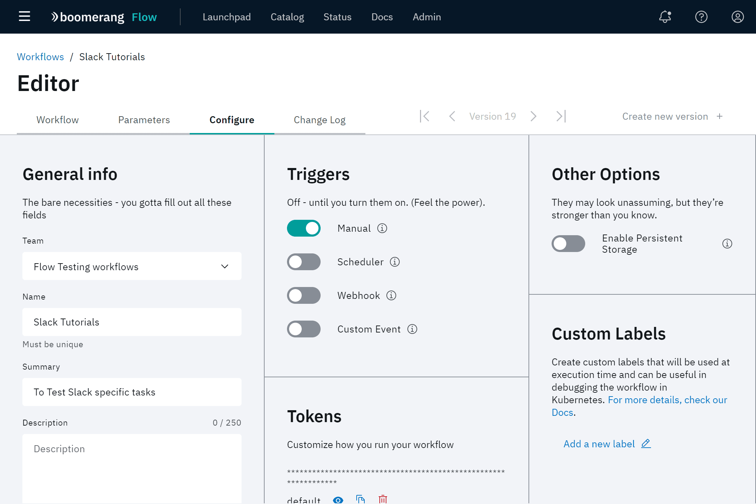756x504 pixels.
Task: Show info about Persistent Storage option
Action: click(x=727, y=244)
